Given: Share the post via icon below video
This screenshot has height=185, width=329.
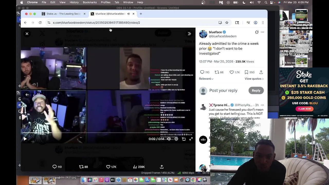Looking at the screenshot, I should [x=162, y=167].
